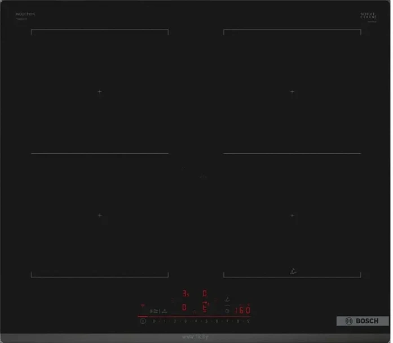This screenshot has width=393, height=343.
Task: Click the Schott Ceran logo
Action: pyautogui.click(x=368, y=16)
